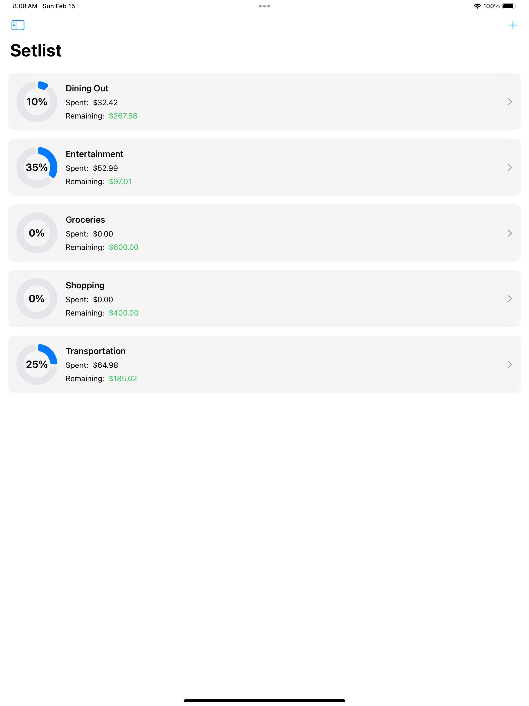Screen dimensions: 529x706
Task: Click the Entertainment 35% progress ring
Action: click(37, 167)
